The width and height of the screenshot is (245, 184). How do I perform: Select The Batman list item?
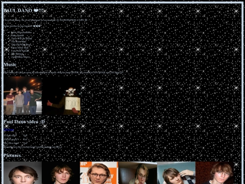tap(17, 54)
